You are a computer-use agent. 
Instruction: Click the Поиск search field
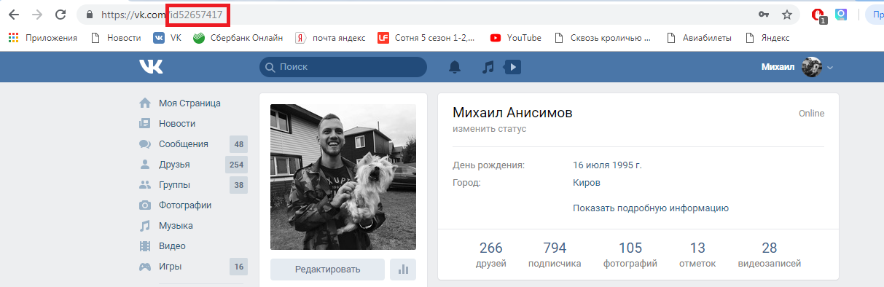pyautogui.click(x=343, y=67)
